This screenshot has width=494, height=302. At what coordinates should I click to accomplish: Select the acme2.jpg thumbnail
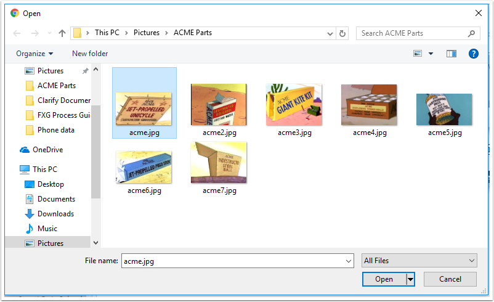tap(219, 104)
